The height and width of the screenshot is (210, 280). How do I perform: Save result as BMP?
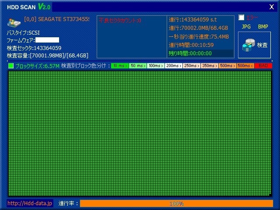click(x=263, y=27)
